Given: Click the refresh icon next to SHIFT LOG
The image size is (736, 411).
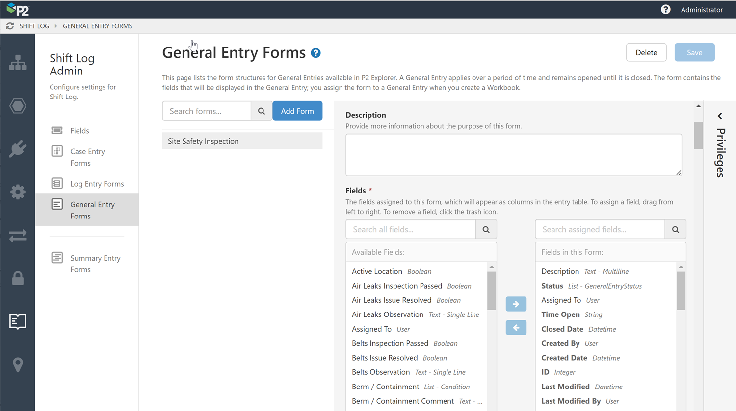Looking at the screenshot, I should 10,26.
